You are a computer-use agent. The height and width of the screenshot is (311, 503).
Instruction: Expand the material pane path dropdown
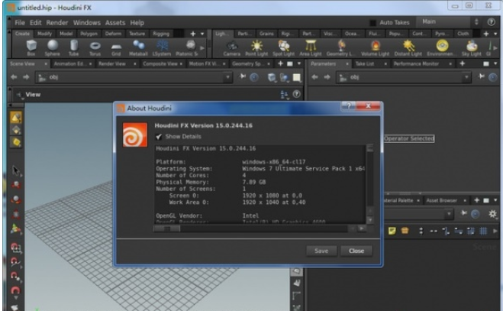pyautogui.click(x=449, y=214)
